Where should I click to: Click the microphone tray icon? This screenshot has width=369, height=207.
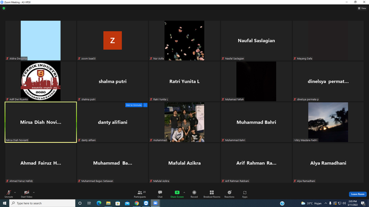330,203
